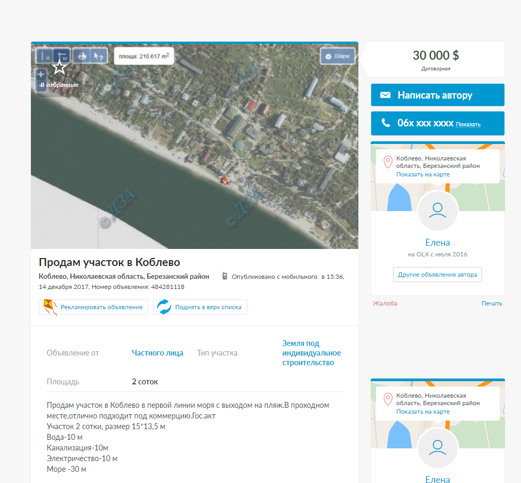Click the Жалоба complaint link

pyautogui.click(x=384, y=303)
